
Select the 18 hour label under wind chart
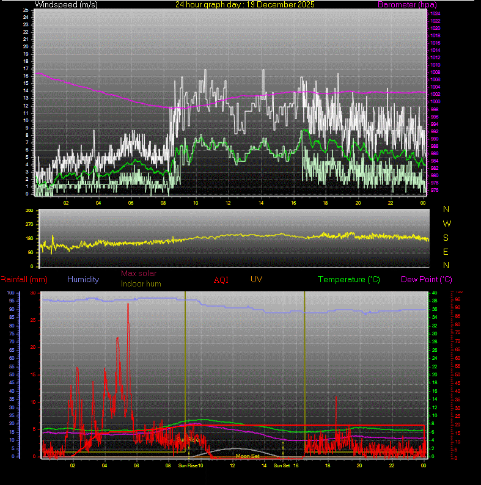point(325,203)
